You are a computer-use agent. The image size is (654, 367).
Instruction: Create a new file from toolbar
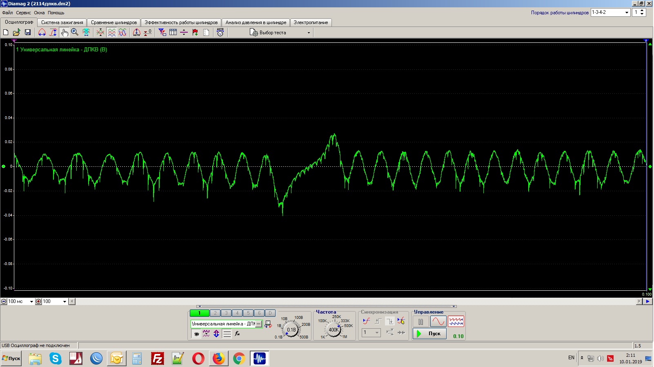[6, 32]
